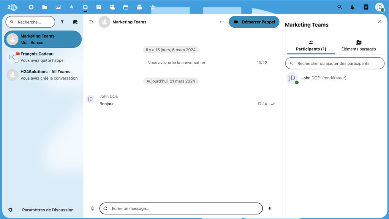The image size is (389, 219).
Task: Open the emoji picker smiley icon
Action: [x=106, y=208]
